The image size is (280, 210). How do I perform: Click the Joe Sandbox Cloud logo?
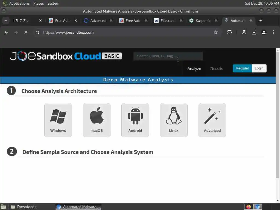[66, 56]
